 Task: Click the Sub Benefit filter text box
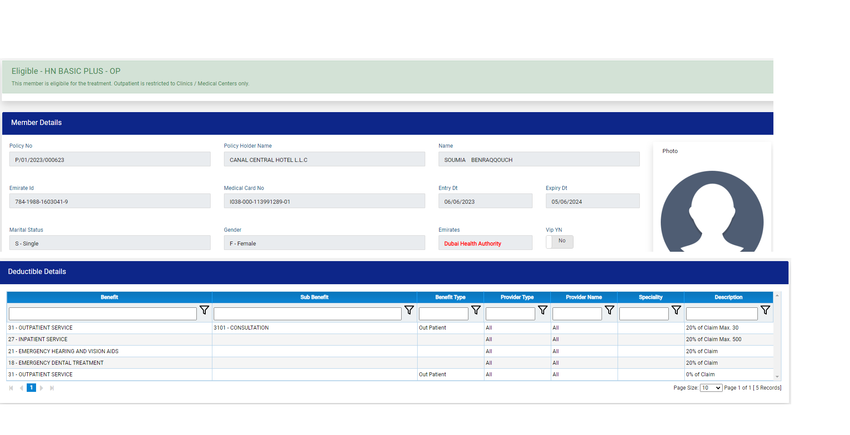click(x=307, y=314)
